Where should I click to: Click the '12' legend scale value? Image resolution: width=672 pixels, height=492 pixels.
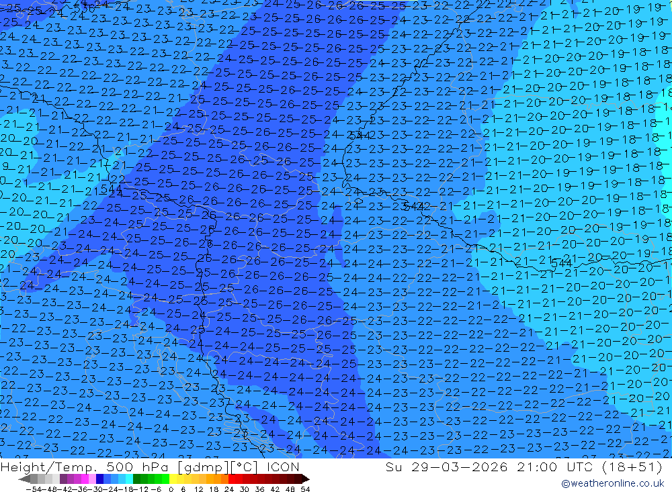point(199,489)
